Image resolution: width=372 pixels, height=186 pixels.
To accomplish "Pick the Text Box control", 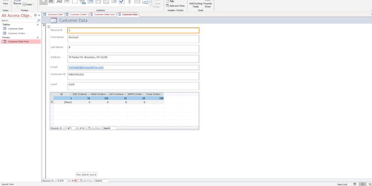I will click(51, 2).
